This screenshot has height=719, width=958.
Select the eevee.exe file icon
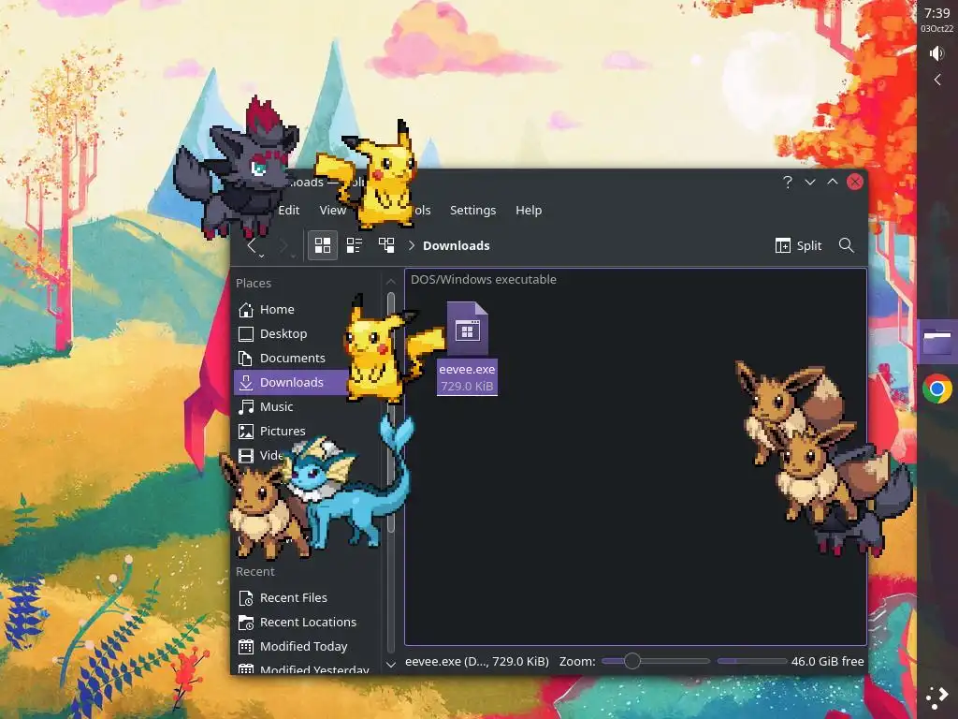(x=468, y=329)
